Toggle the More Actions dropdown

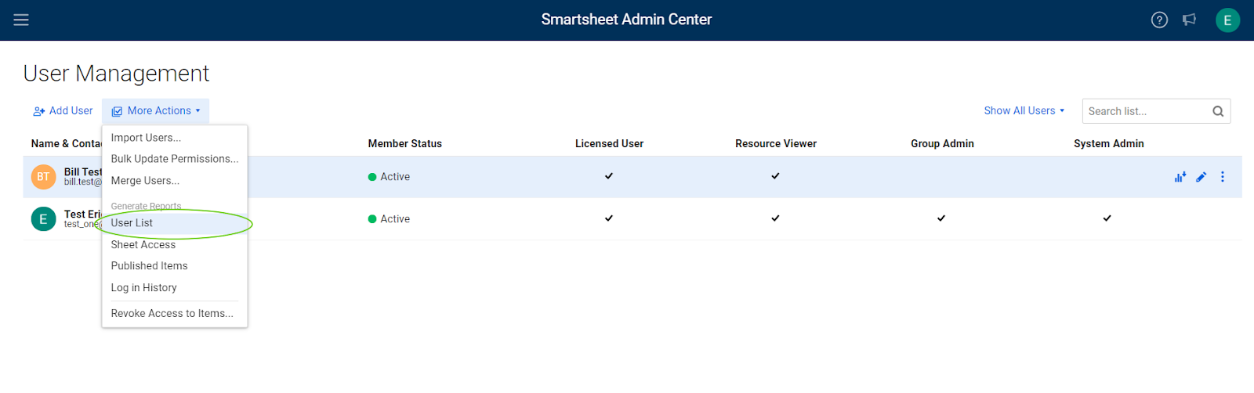click(x=155, y=111)
